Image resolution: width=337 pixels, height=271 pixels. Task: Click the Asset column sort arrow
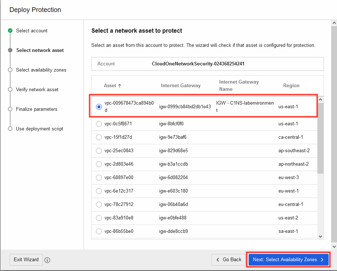pos(120,86)
